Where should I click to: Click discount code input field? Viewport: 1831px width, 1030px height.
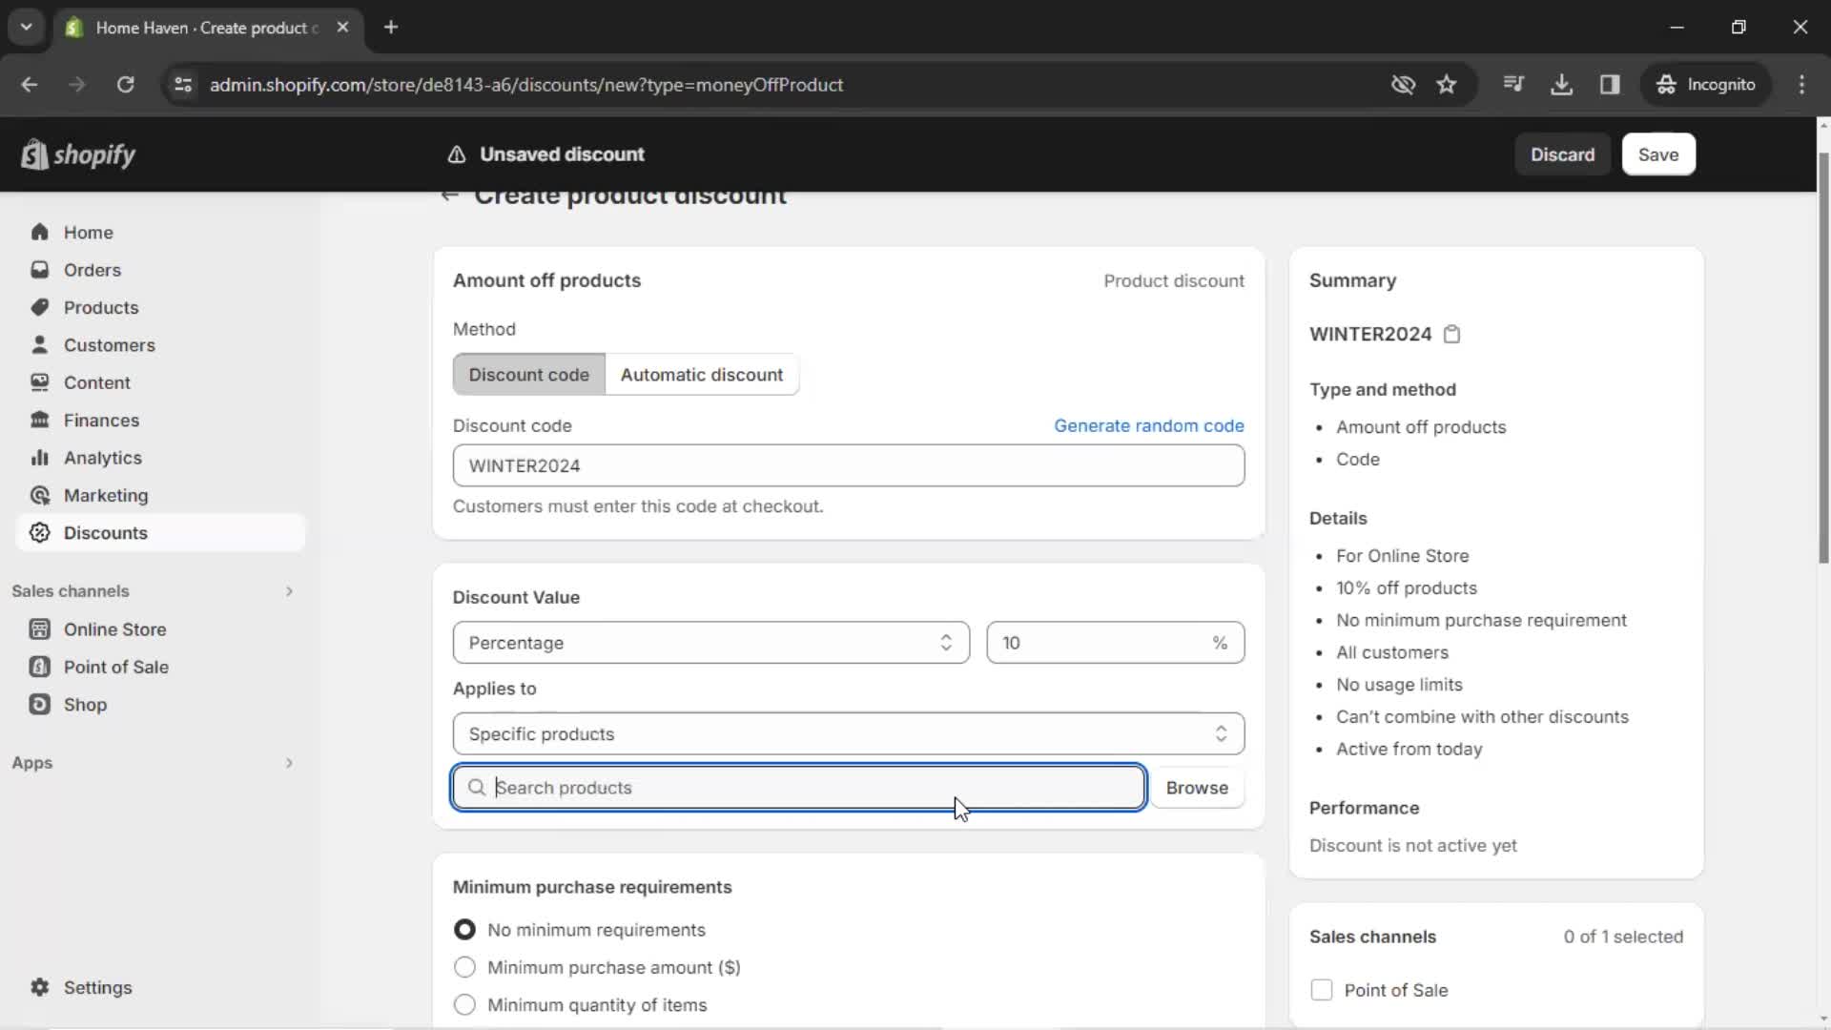point(849,465)
